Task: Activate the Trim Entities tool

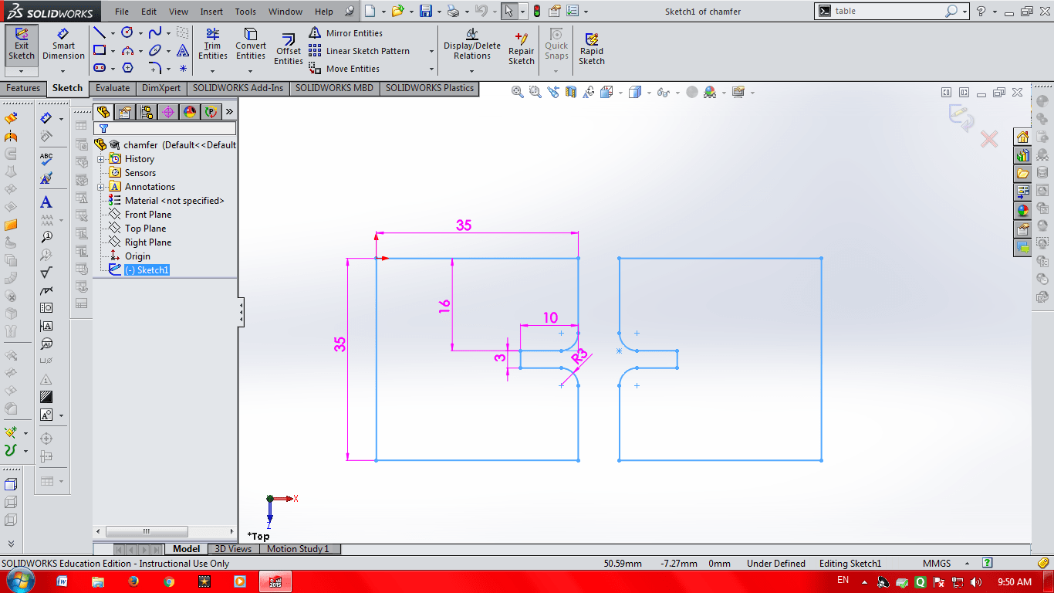Action: coord(213,44)
